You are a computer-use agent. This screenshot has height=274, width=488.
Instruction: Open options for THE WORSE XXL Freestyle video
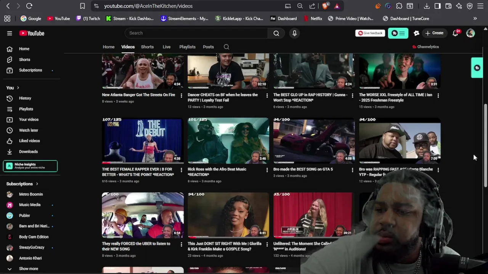point(438,95)
